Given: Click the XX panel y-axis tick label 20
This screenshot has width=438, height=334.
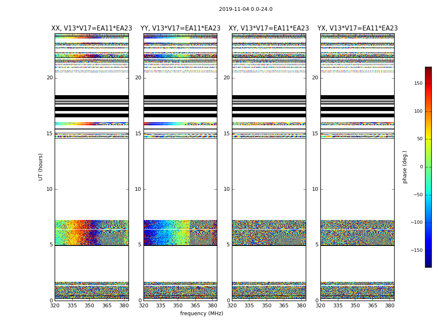Looking at the screenshot, I should 50,78.
